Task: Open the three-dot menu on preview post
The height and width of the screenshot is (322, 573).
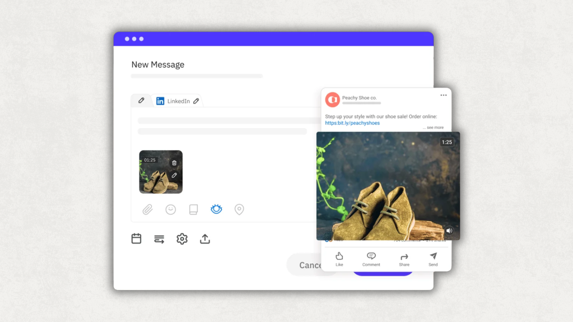Action: [x=443, y=95]
